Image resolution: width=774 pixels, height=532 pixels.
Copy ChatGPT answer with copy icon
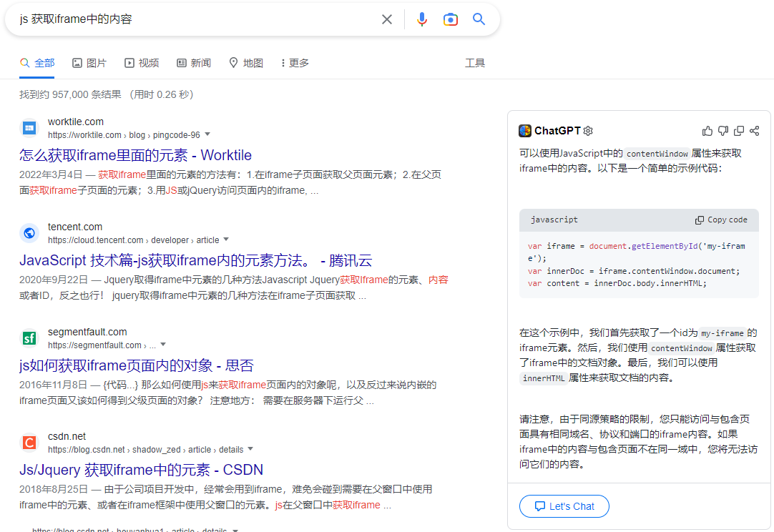pos(739,131)
